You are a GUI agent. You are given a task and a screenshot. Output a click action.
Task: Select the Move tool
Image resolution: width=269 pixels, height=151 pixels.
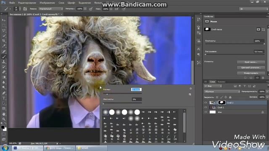coord(4,20)
